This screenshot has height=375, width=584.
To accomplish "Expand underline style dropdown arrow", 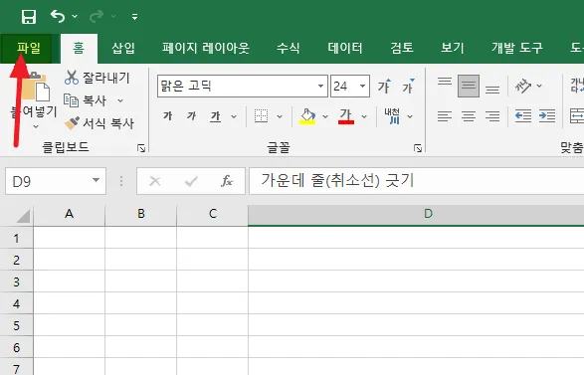I will click(234, 117).
